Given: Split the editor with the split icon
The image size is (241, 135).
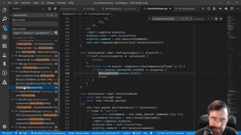Looking at the screenshot, I should click(x=232, y=9).
